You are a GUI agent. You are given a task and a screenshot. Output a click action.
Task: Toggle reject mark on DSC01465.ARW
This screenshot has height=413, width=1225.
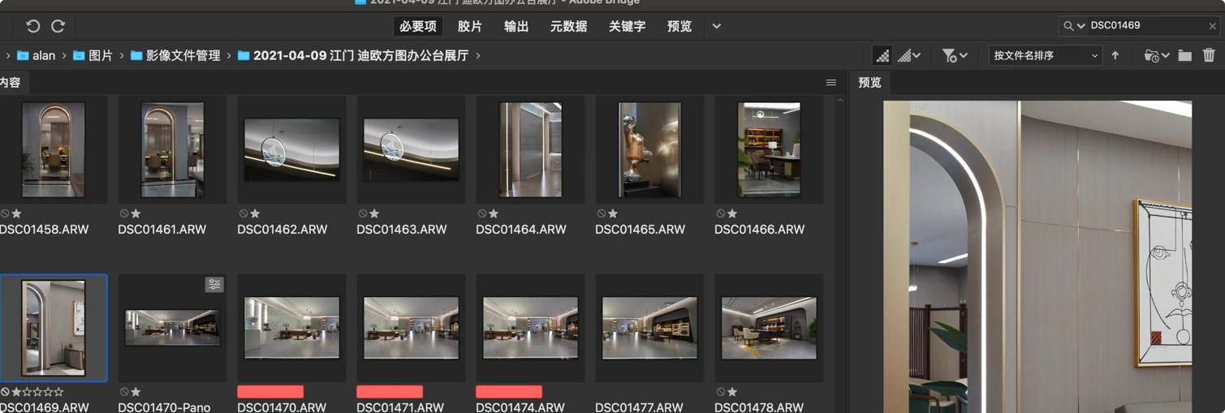tap(602, 213)
